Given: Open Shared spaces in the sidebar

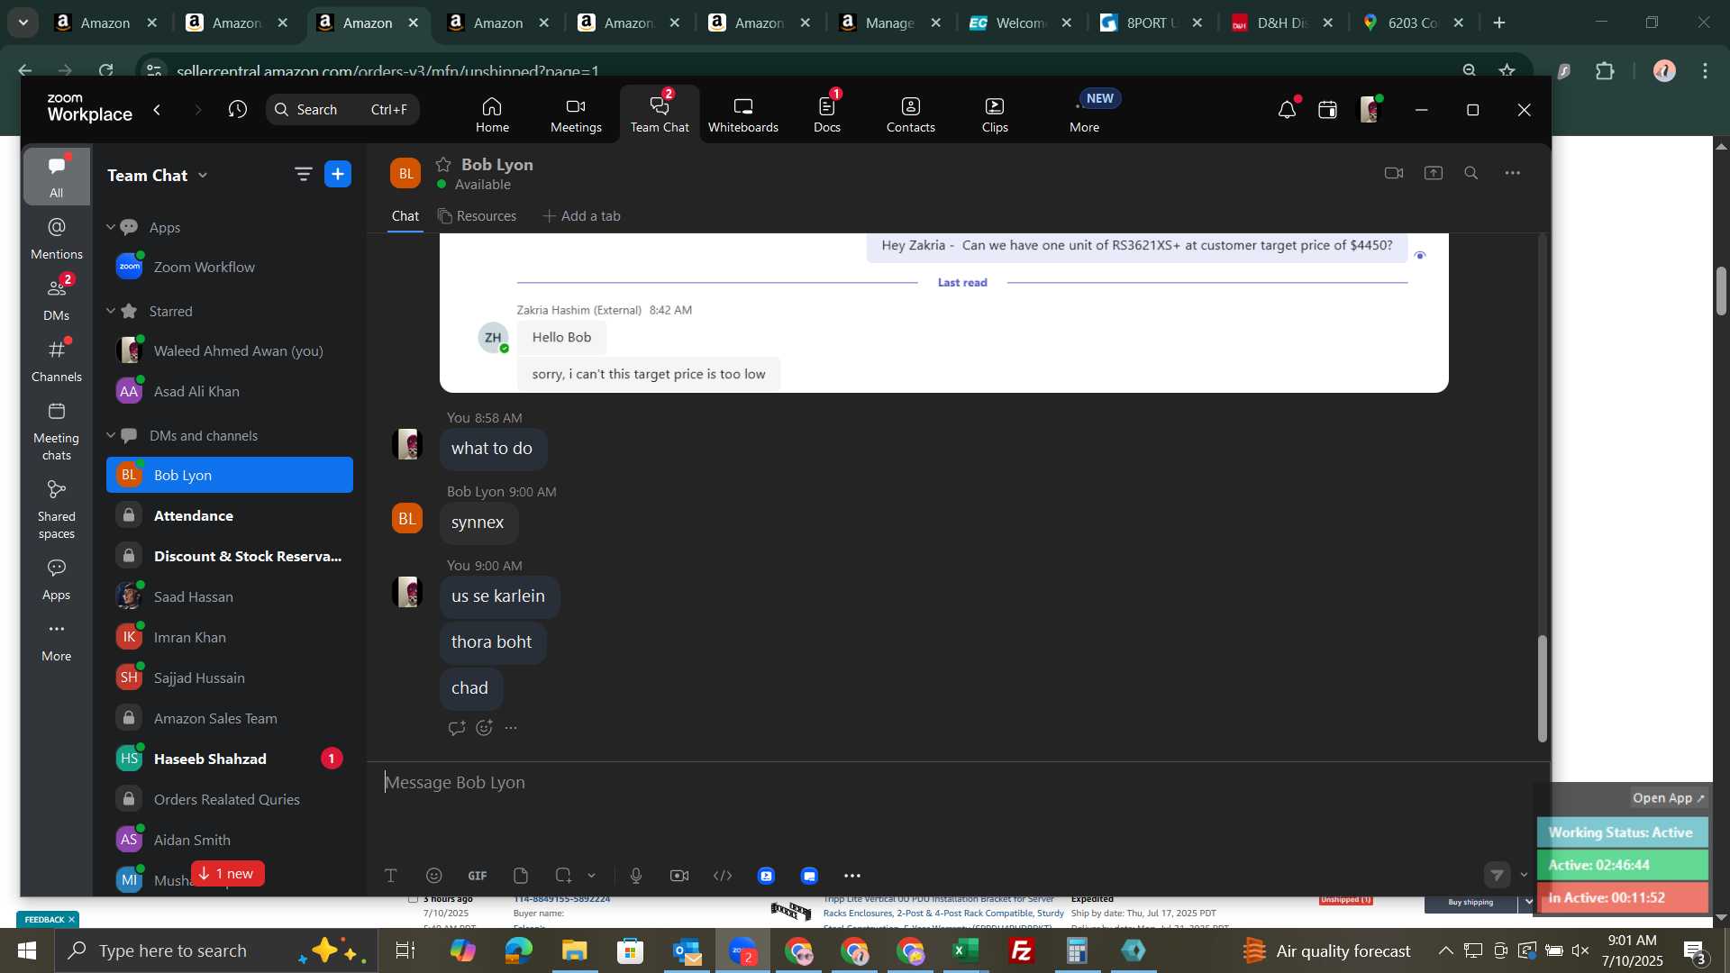Looking at the screenshot, I should 57,509.
